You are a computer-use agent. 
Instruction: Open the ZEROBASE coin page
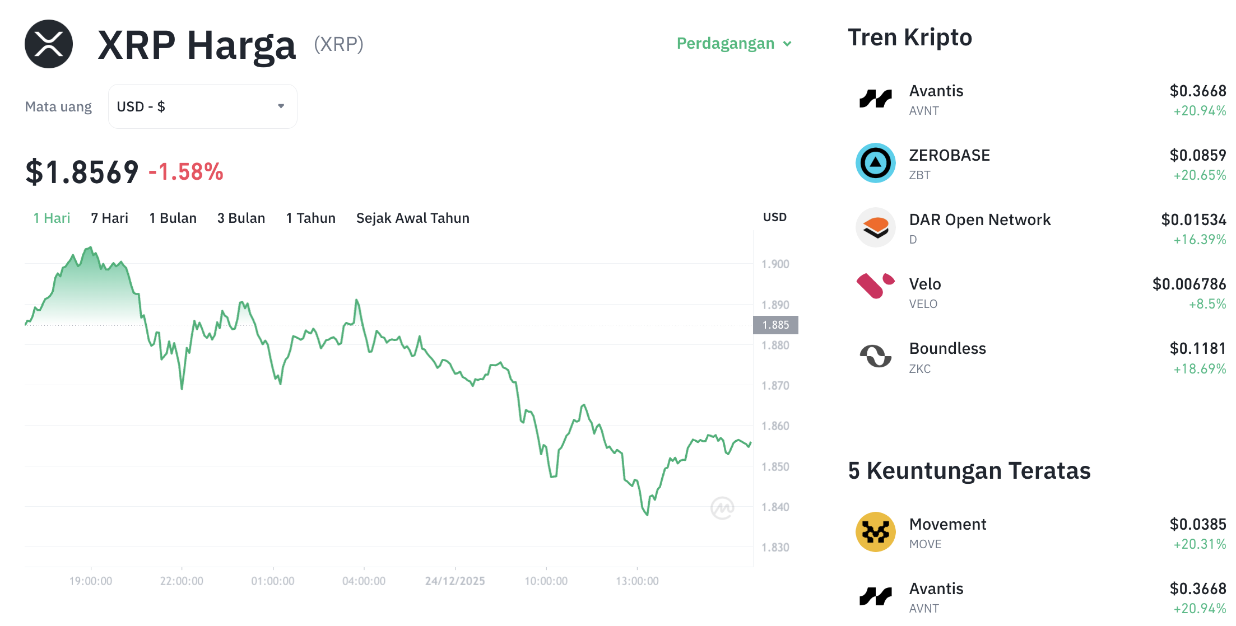(x=949, y=155)
